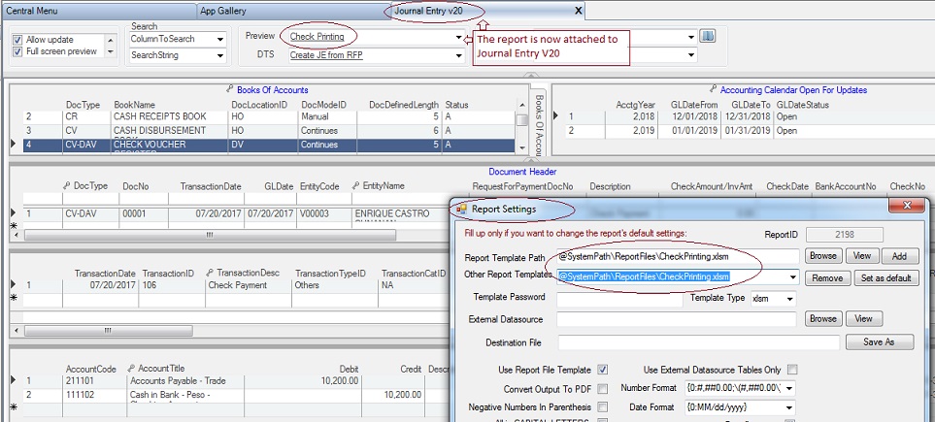The height and width of the screenshot is (422, 935).
Task: Open DTS Create JE from RFP dropdown
Action: coord(458,55)
